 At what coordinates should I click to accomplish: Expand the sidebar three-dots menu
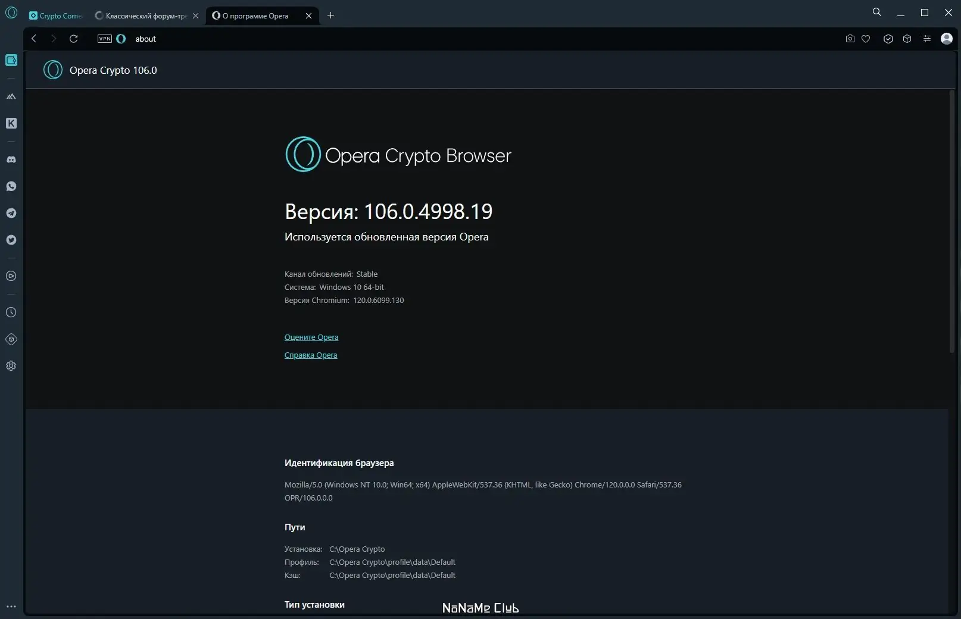pos(11,607)
